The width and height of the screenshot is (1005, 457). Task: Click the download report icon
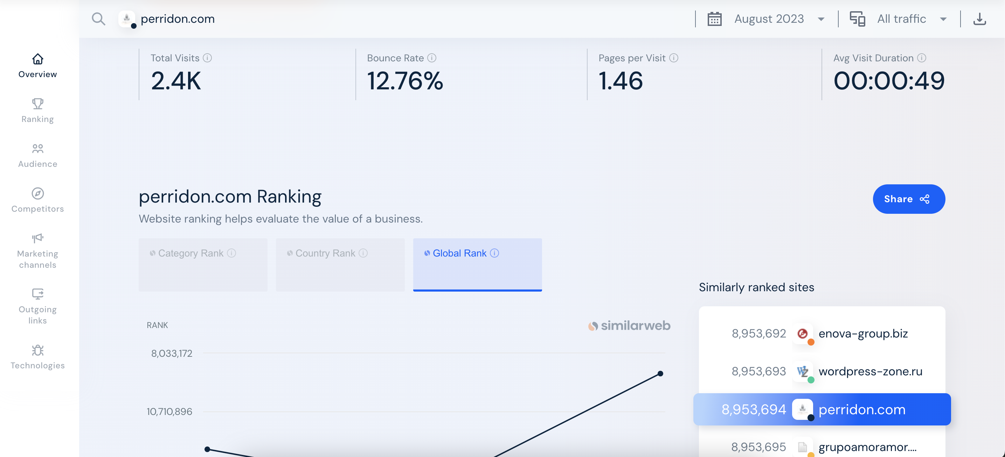(979, 19)
